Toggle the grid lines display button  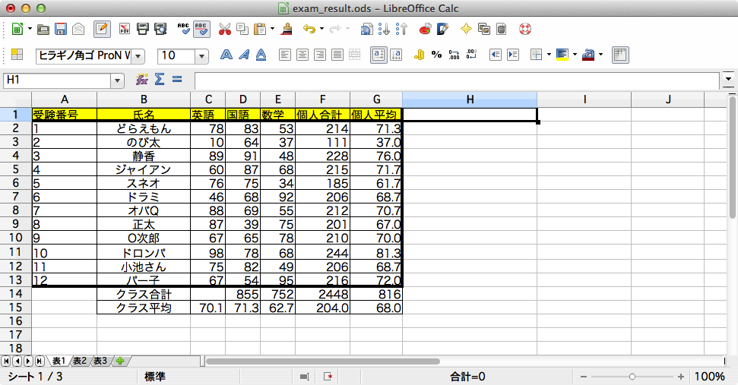620,55
